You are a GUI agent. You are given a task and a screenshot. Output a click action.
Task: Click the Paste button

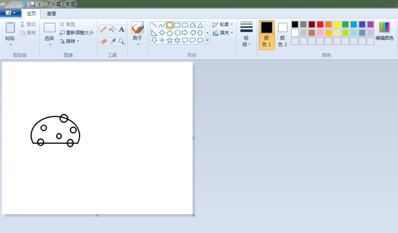[x=10, y=31]
